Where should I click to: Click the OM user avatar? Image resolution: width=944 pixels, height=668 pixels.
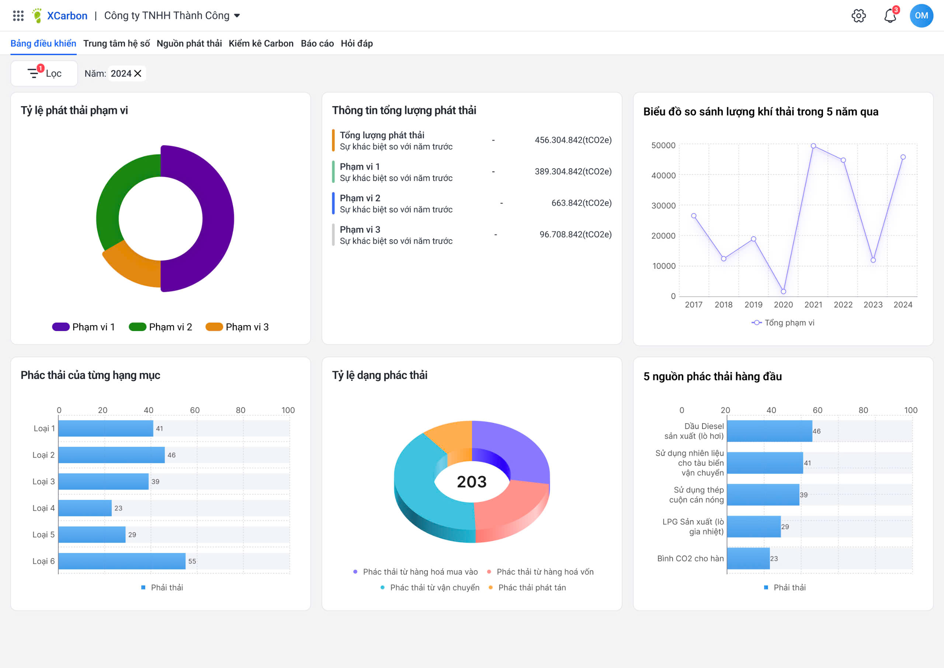coord(921,15)
